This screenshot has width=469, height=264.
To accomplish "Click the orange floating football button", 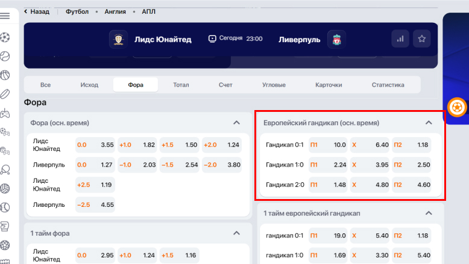I will click(457, 108).
